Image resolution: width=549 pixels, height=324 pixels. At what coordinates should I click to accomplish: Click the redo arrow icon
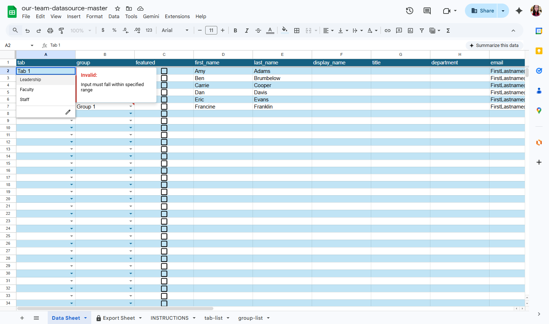tap(39, 31)
